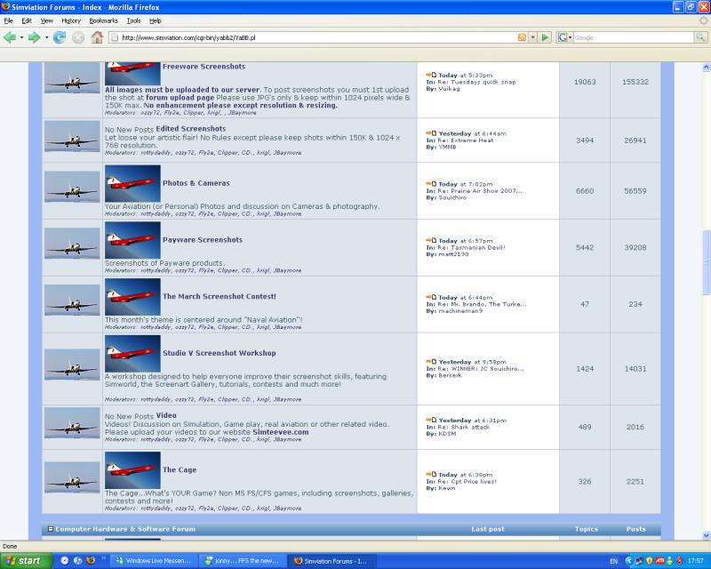Image resolution: width=711 pixels, height=569 pixels.
Task: Click the browser Back arrow button
Action: pos(11,37)
